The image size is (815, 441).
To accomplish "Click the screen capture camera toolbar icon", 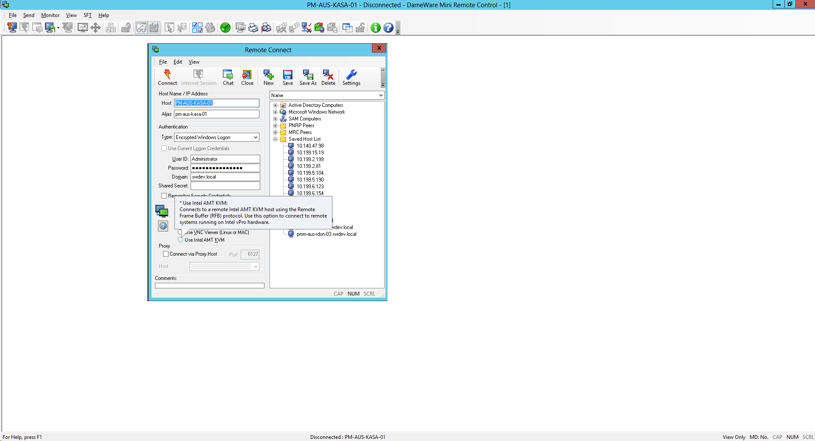I will point(241,28).
